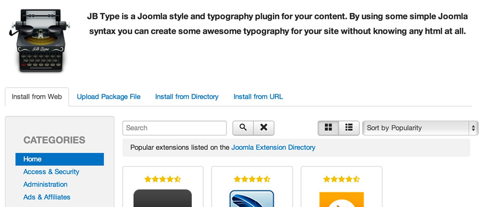Switch to grid view layout
Image resolution: width=482 pixels, height=207 pixels.
tap(328, 128)
